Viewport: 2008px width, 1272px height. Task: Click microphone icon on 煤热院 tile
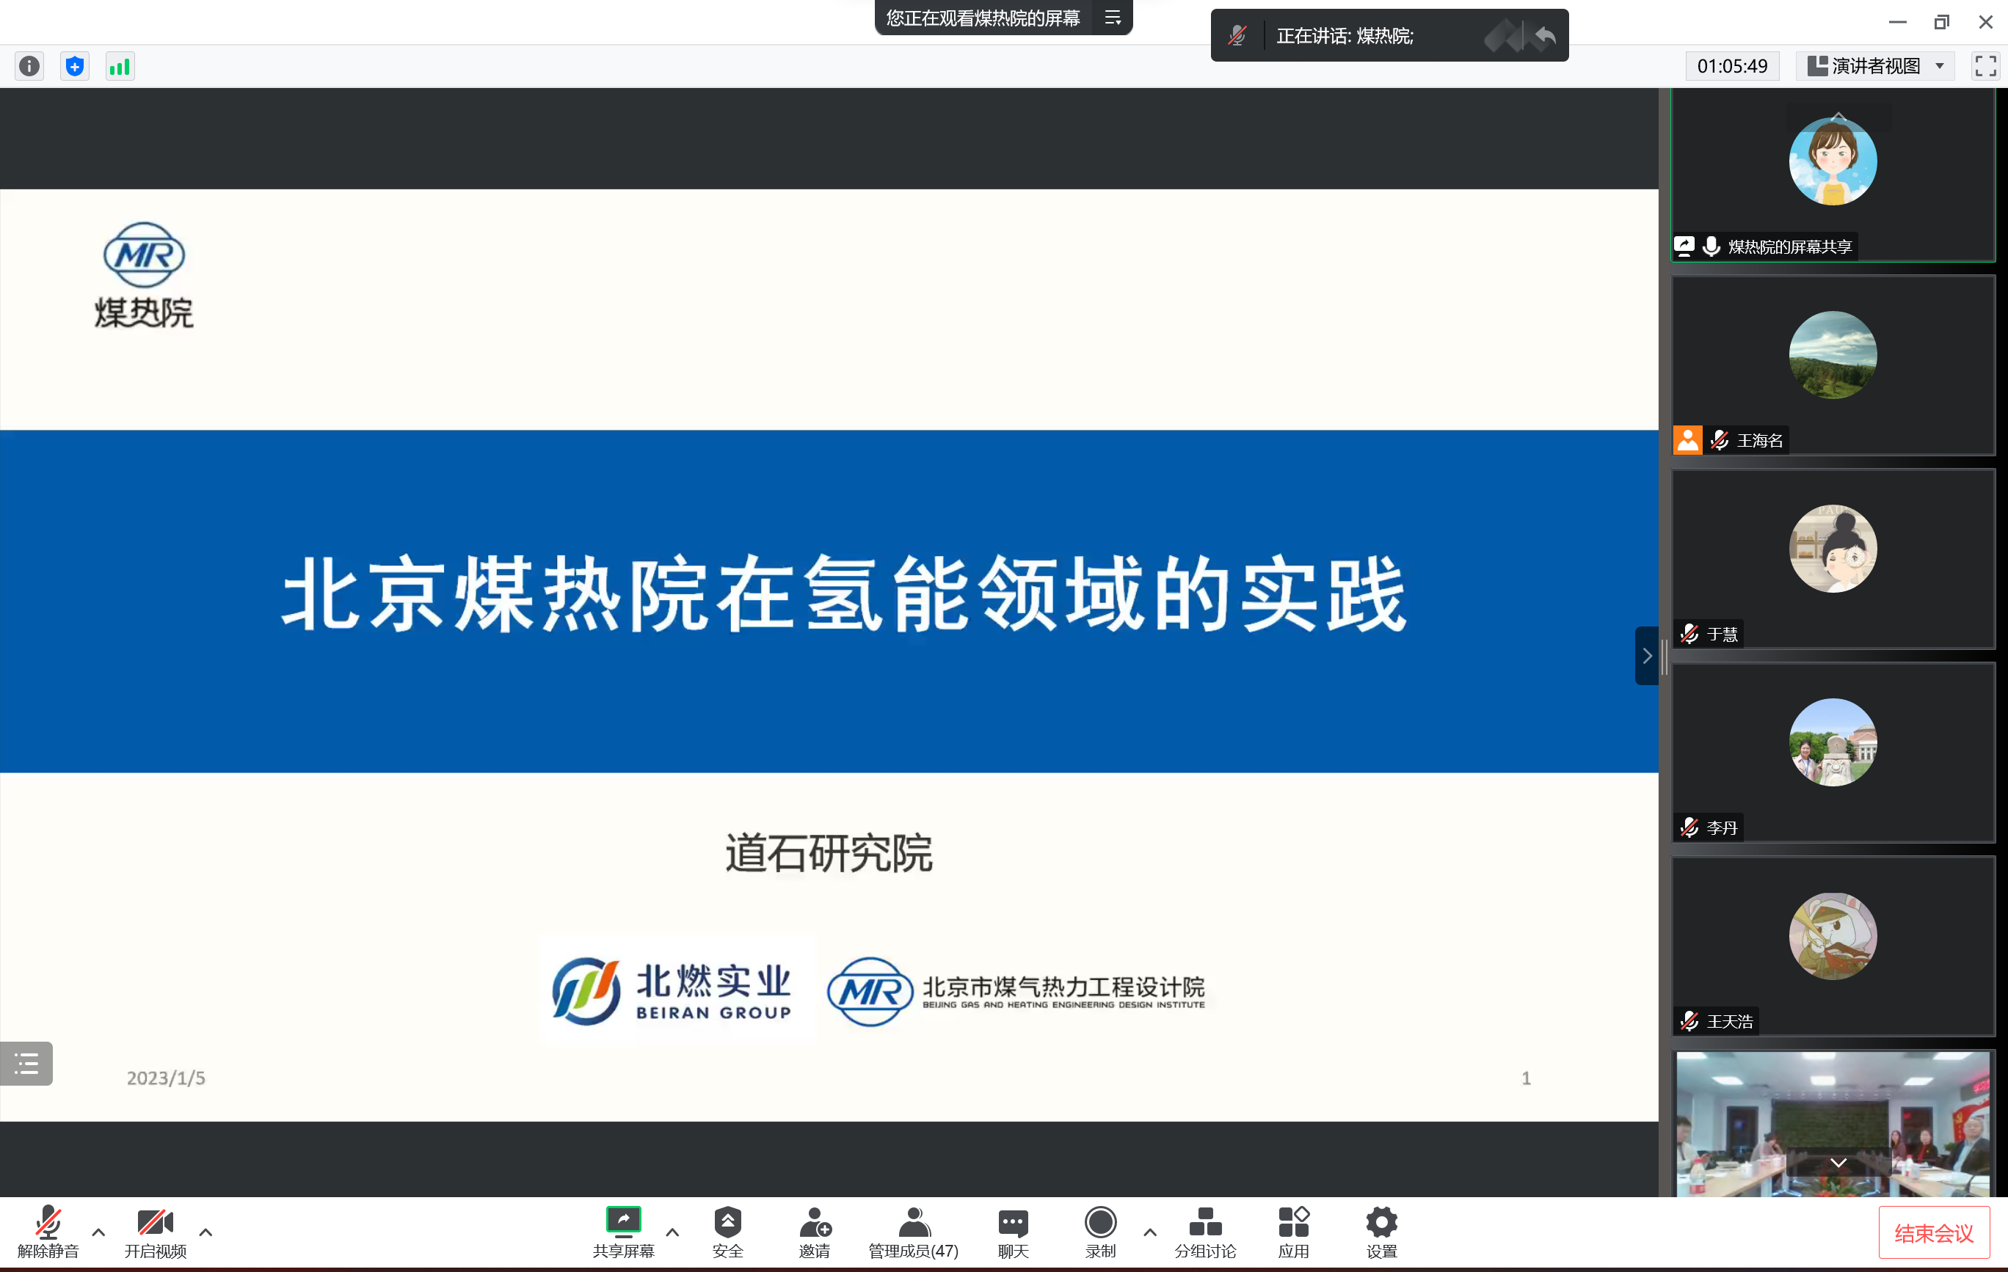click(1711, 246)
